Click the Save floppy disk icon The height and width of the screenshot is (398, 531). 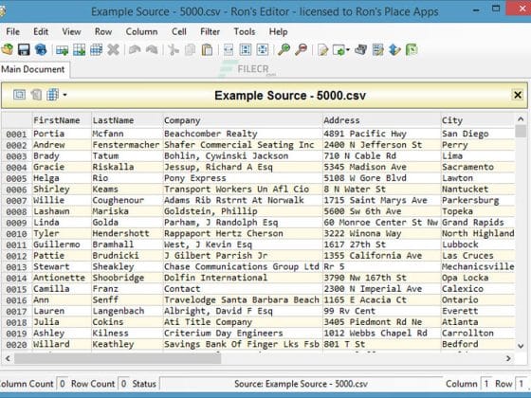click(x=24, y=49)
